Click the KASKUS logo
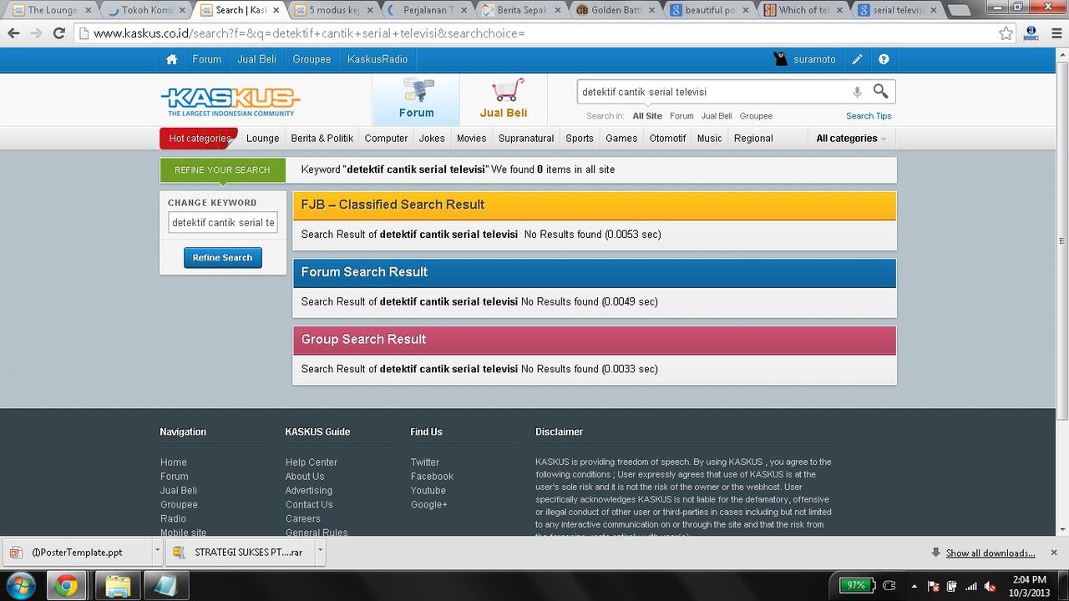This screenshot has height=601, width=1069. coord(230,102)
